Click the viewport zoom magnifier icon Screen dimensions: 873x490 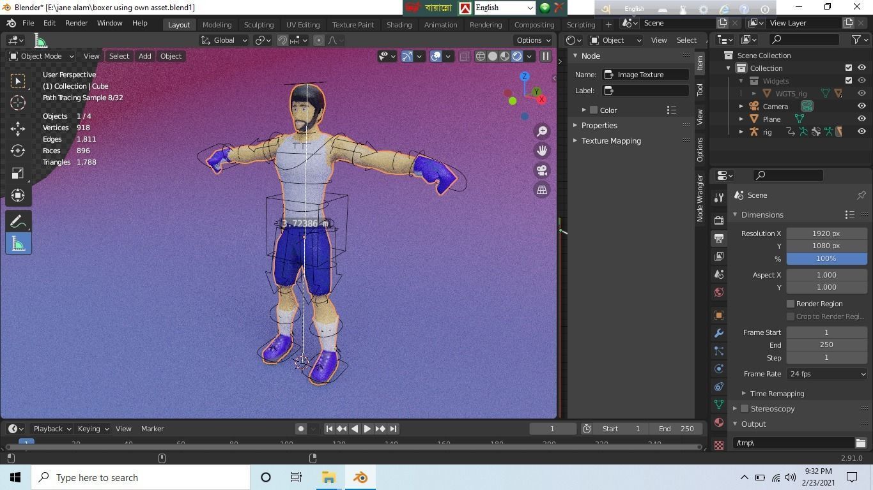[542, 131]
